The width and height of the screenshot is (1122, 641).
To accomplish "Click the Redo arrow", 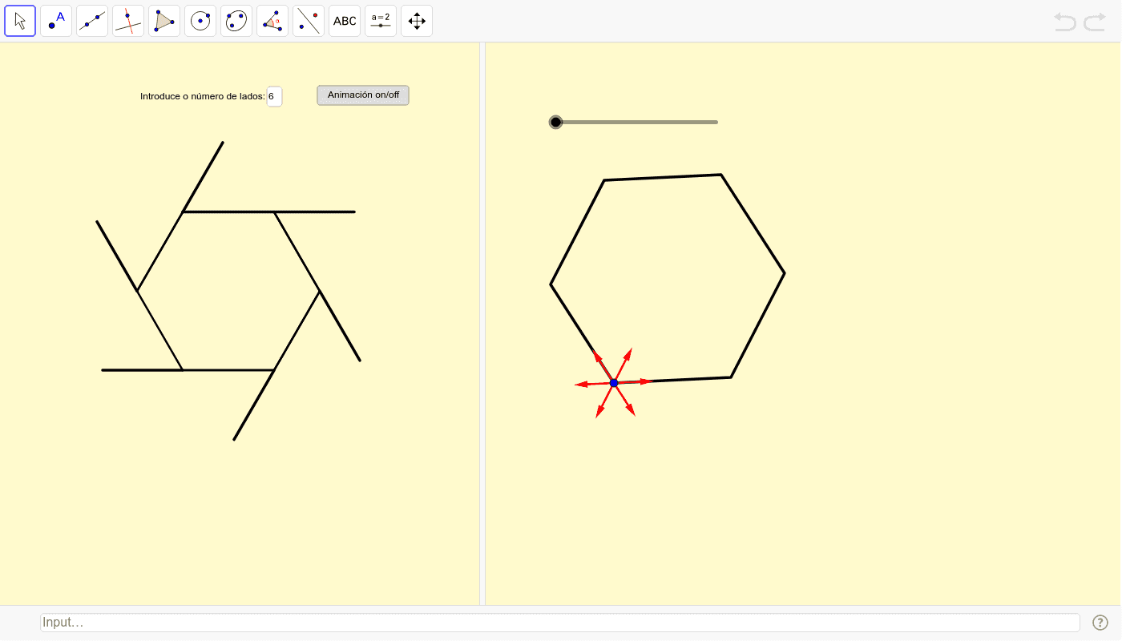I will tap(1095, 22).
